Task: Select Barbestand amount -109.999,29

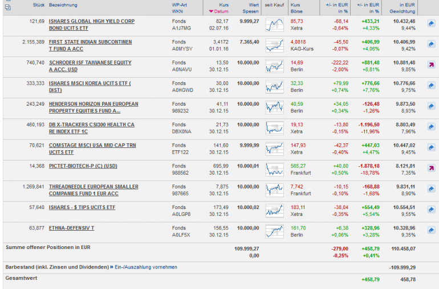Action: tap(403, 268)
